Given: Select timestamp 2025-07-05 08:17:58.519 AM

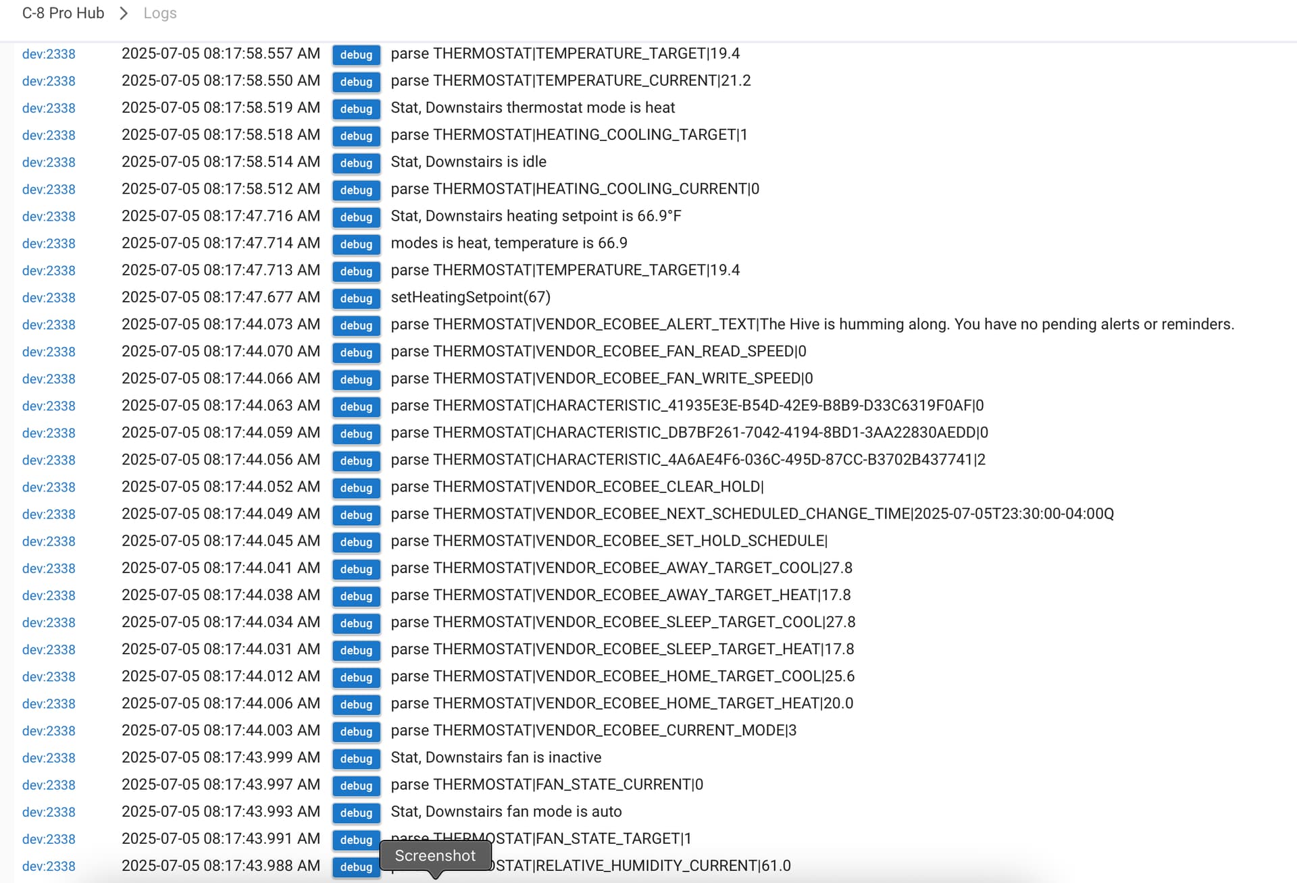Looking at the screenshot, I should pos(221,108).
